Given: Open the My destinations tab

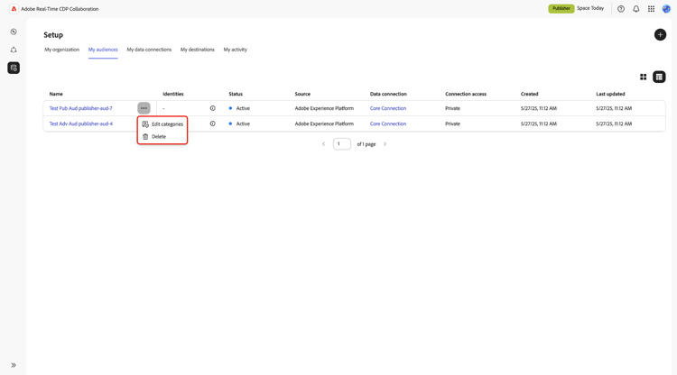Looking at the screenshot, I should point(198,50).
